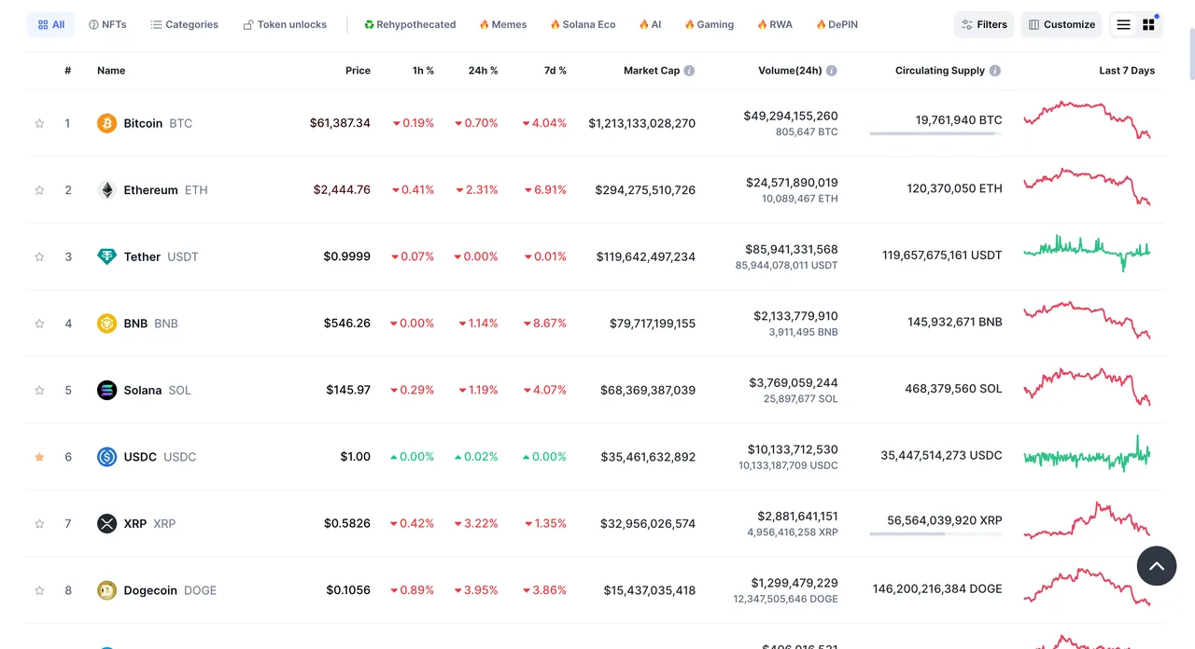Select the RWA category filter
Viewport: 1195px width, 649px height.
775,24
